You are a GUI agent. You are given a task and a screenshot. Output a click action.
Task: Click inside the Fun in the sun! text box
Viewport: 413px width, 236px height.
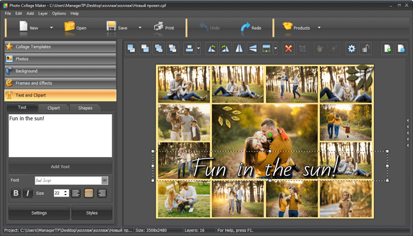coord(60,135)
